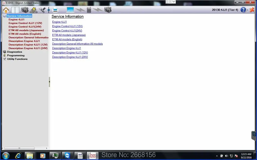The width and height of the screenshot is (257, 160).
Task: Click the tree scrollbar right arrow
Action: click(47, 148)
